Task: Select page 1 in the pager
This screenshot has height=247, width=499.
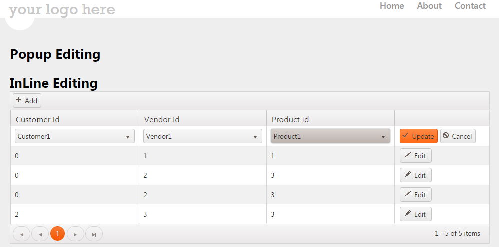Action: coord(57,234)
